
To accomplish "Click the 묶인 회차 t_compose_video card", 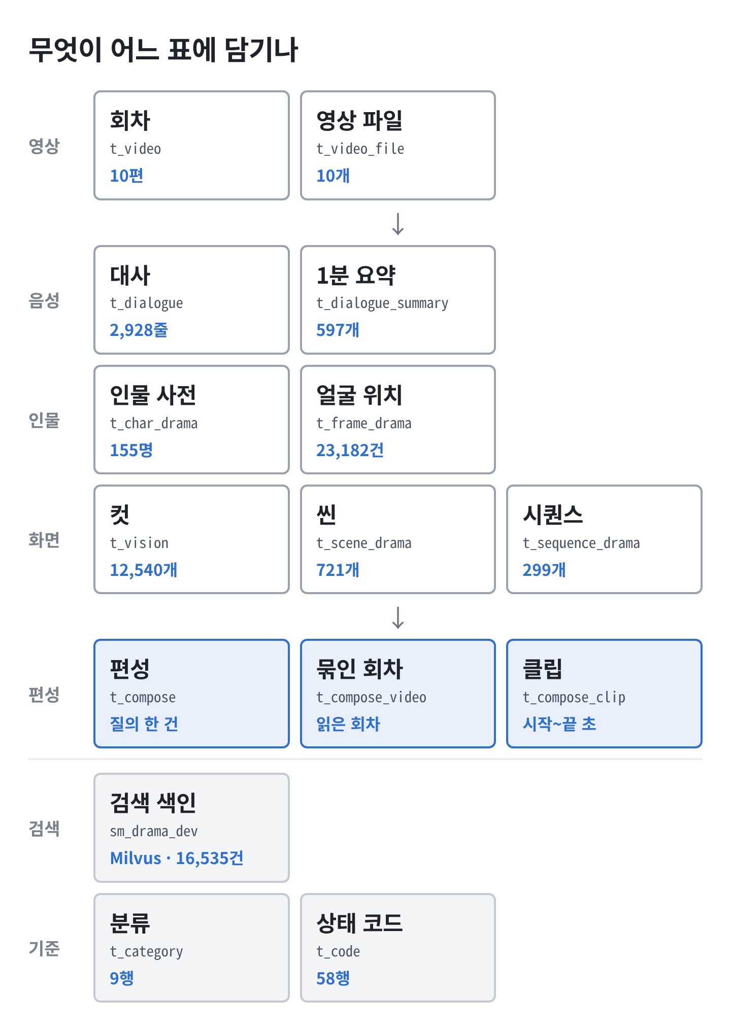I will click(398, 694).
